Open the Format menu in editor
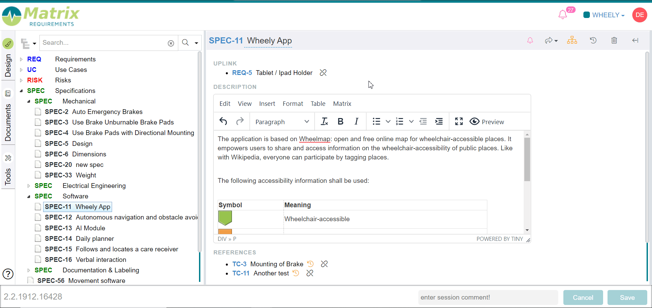The height and width of the screenshot is (308, 652). click(293, 103)
